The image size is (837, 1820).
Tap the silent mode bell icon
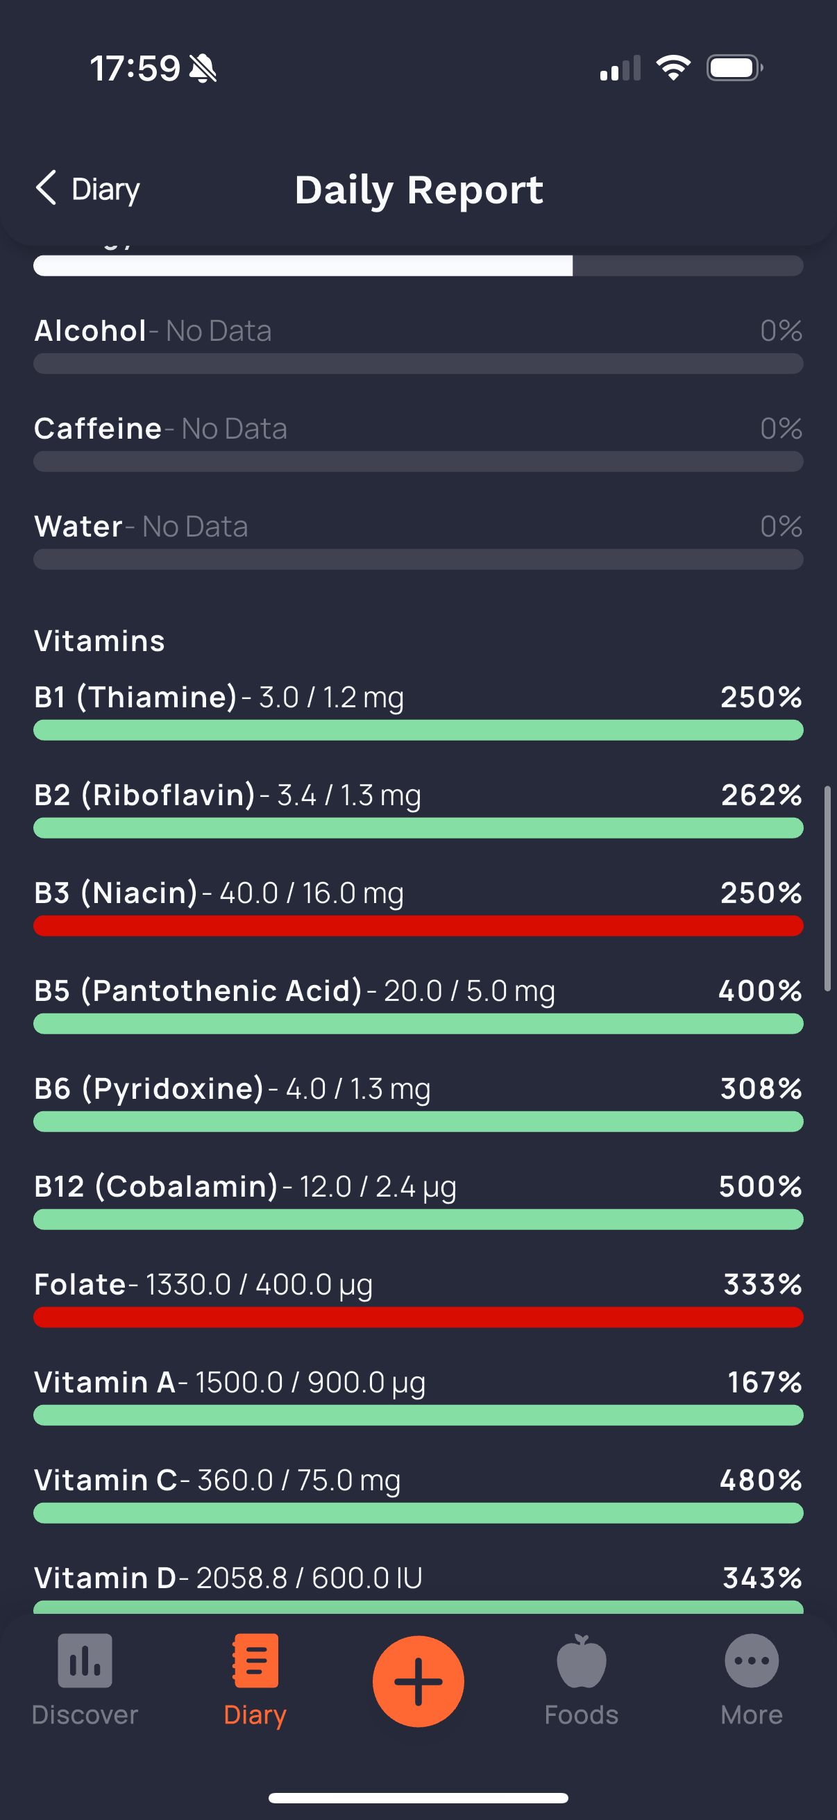coord(203,69)
